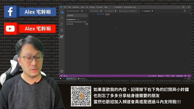Open the Edit menu
Screen dimensions: 194x109
pyautogui.click(x=69, y=7)
